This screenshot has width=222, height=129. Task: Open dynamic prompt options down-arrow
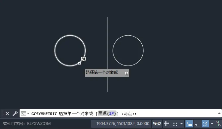pos(126,73)
